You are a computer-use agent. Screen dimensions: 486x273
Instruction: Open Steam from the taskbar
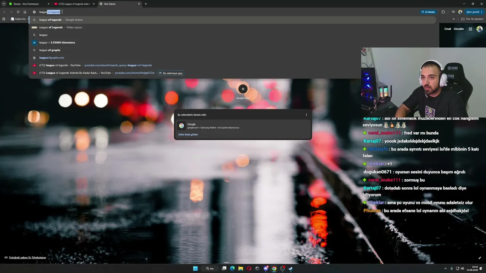(291, 268)
